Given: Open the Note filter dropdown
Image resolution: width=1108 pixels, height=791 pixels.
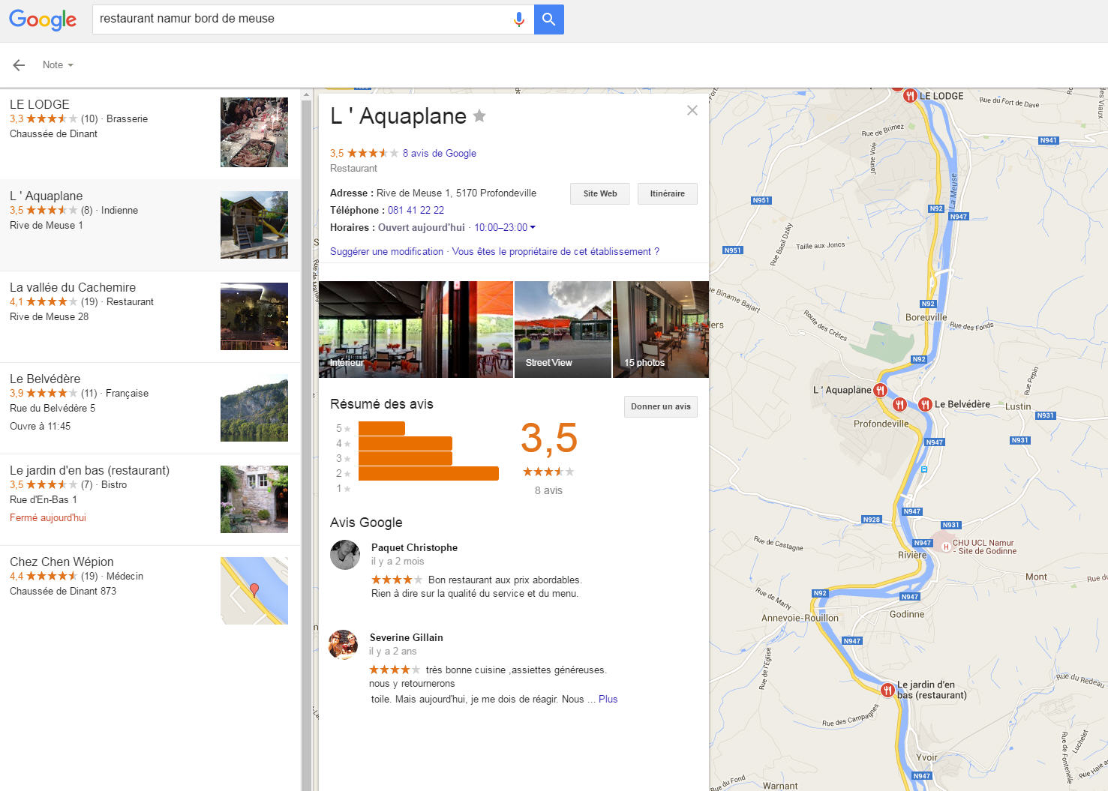Looking at the screenshot, I should point(58,65).
